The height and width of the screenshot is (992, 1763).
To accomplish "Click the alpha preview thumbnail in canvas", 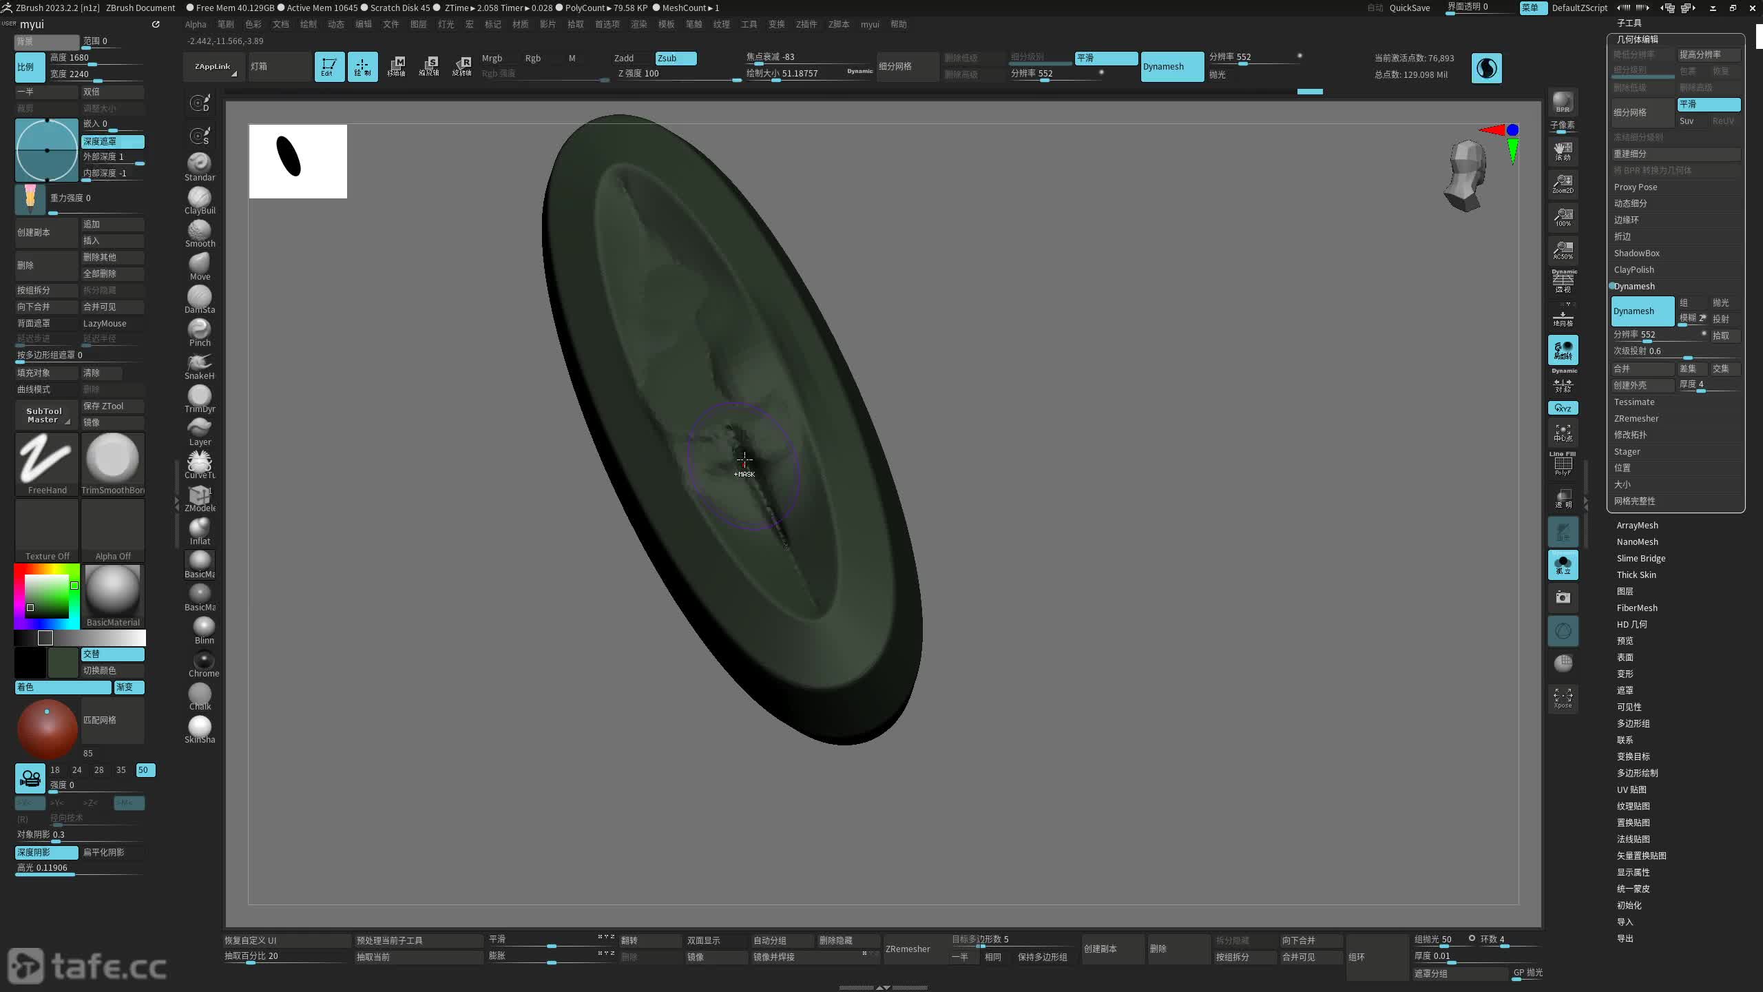I will click(x=298, y=161).
